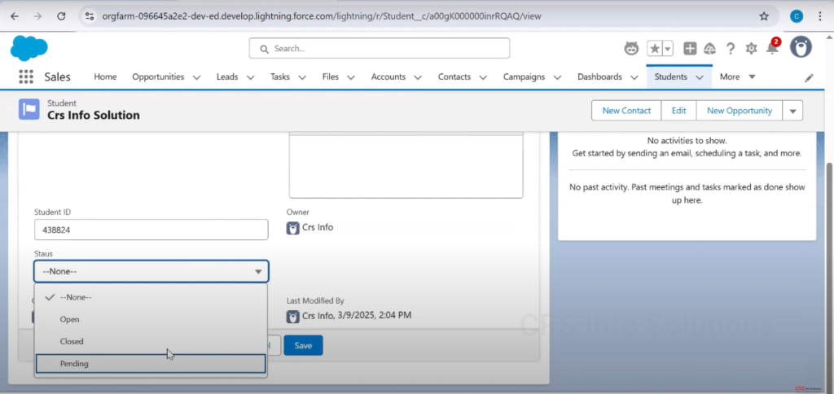
Task: Open the App Launcher grid icon
Action: pos(25,77)
